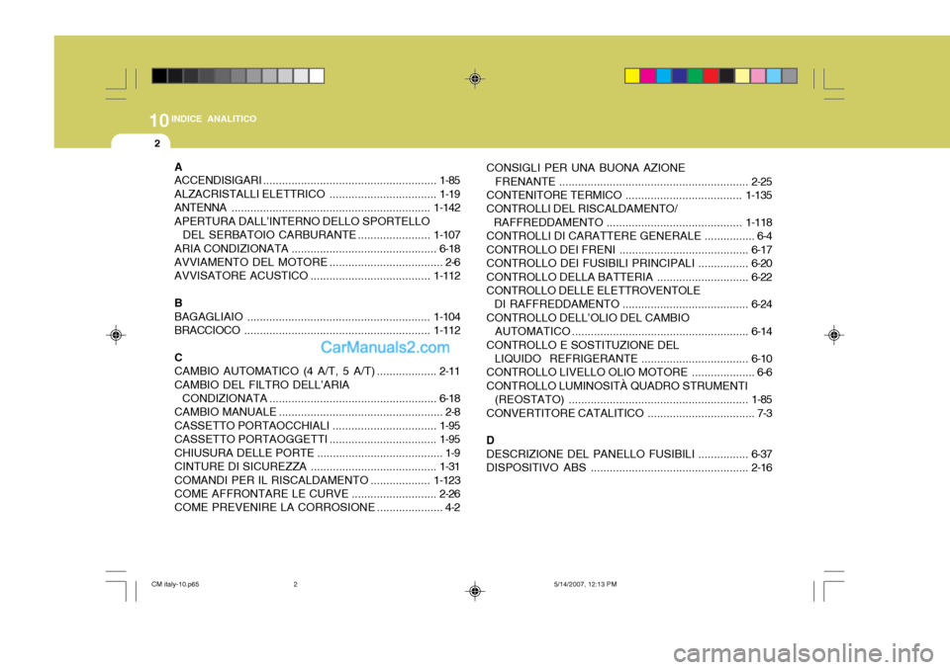Viewport: 950px width, 670px height.
Task: Select the ARIA CONDIZIONATA entry
Action: (317, 249)
